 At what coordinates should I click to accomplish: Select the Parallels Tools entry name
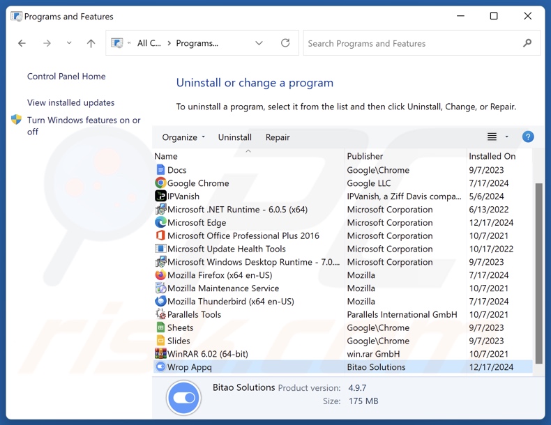point(194,314)
